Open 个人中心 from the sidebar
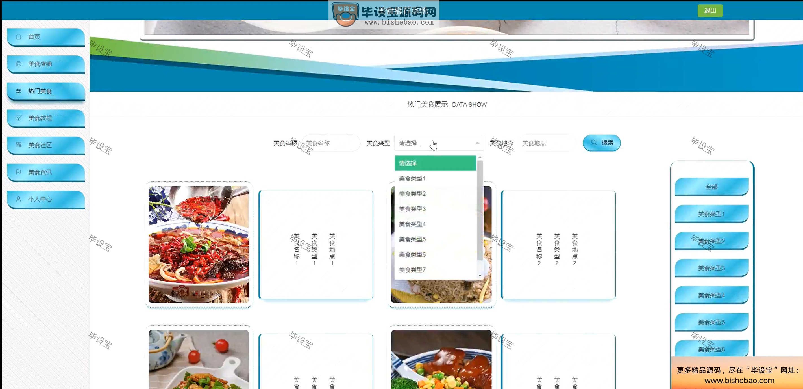Screen dimensions: 803x389 point(46,199)
